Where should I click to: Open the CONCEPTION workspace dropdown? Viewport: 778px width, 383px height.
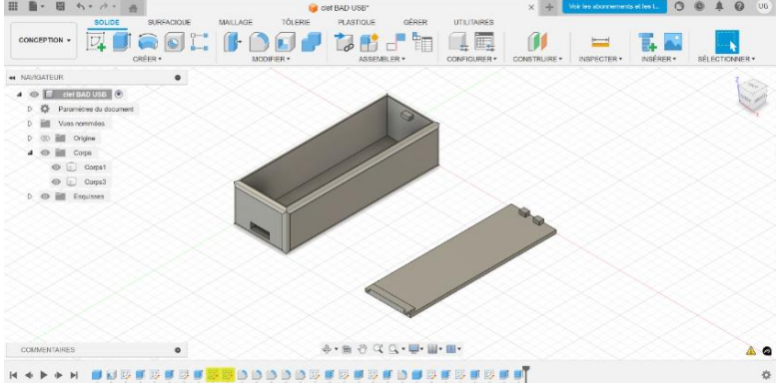click(44, 40)
